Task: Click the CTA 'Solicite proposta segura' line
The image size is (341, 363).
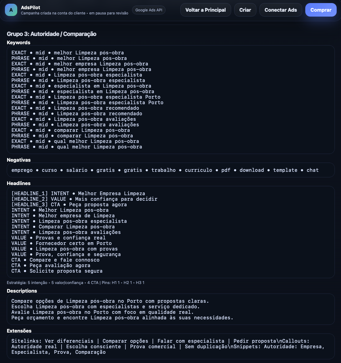Action: [x=57, y=271]
